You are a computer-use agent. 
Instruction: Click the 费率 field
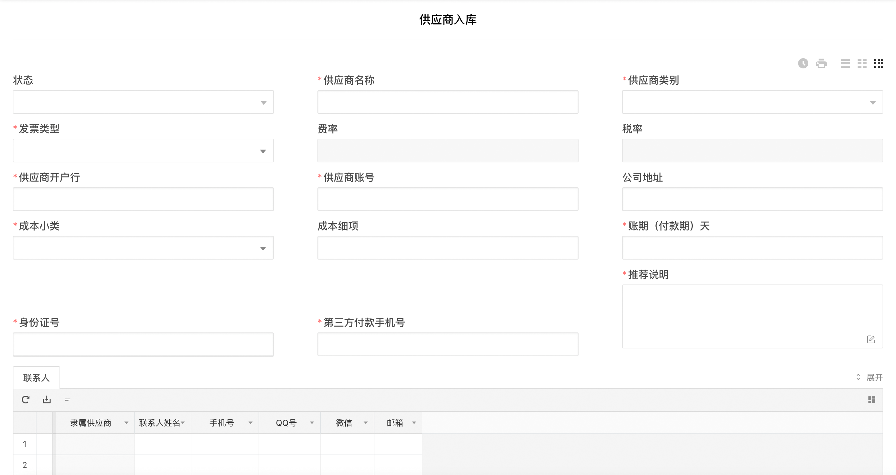point(448,151)
